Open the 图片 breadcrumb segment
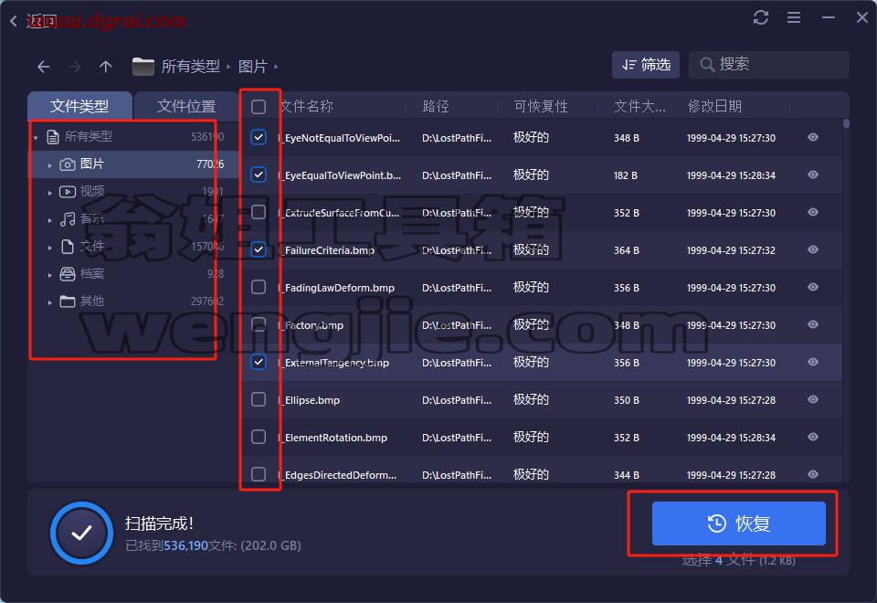Screen dimensions: 877x603 [x=253, y=67]
